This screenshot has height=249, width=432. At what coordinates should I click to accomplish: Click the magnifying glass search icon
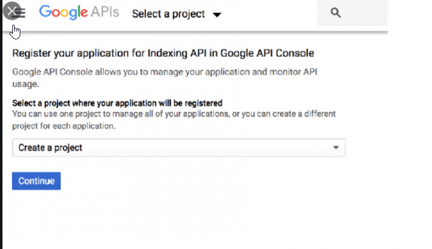point(335,13)
